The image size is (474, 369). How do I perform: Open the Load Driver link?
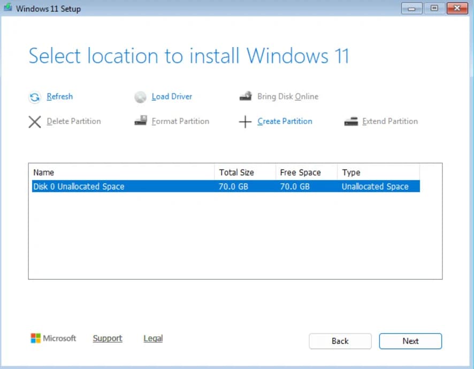coord(172,96)
